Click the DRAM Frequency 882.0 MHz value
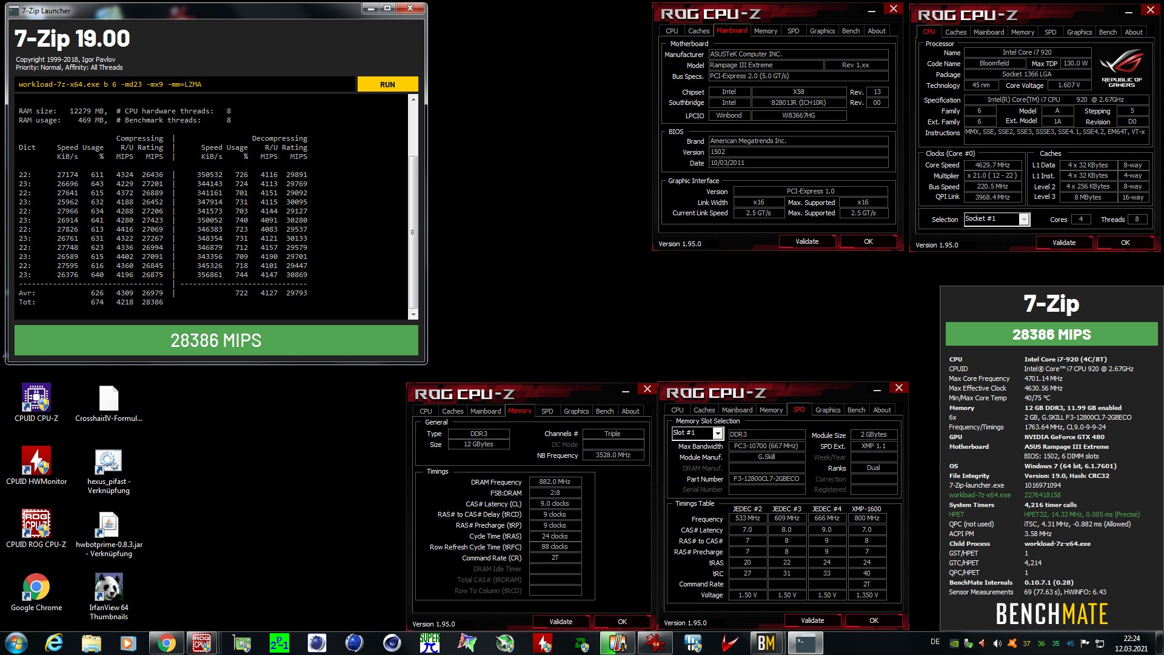 tap(555, 482)
